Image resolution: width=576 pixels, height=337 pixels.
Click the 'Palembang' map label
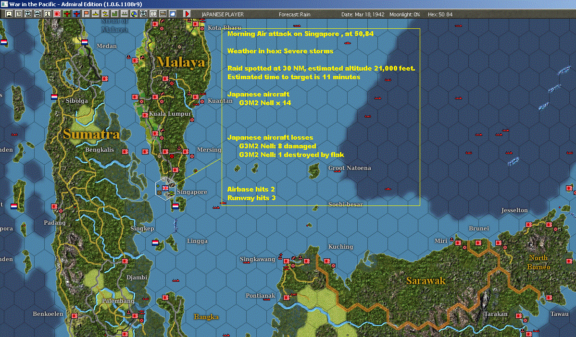point(118,301)
